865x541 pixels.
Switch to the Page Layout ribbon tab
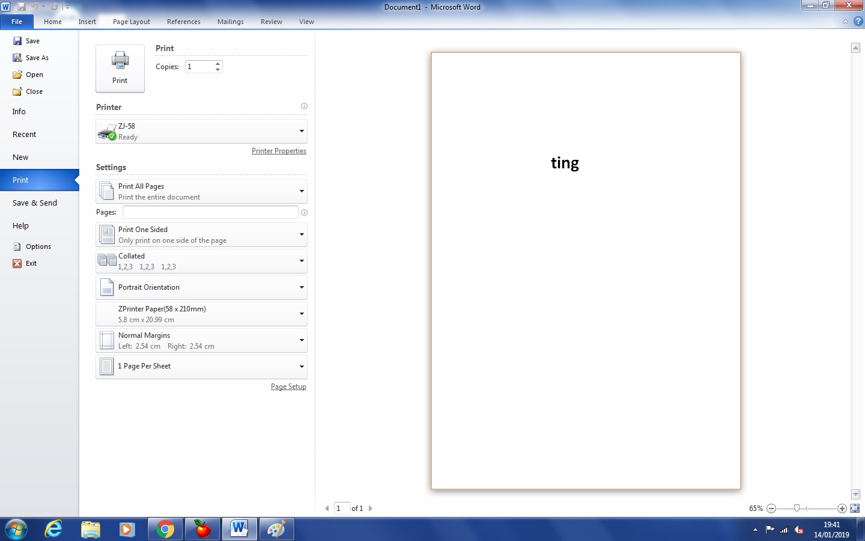pyautogui.click(x=132, y=22)
